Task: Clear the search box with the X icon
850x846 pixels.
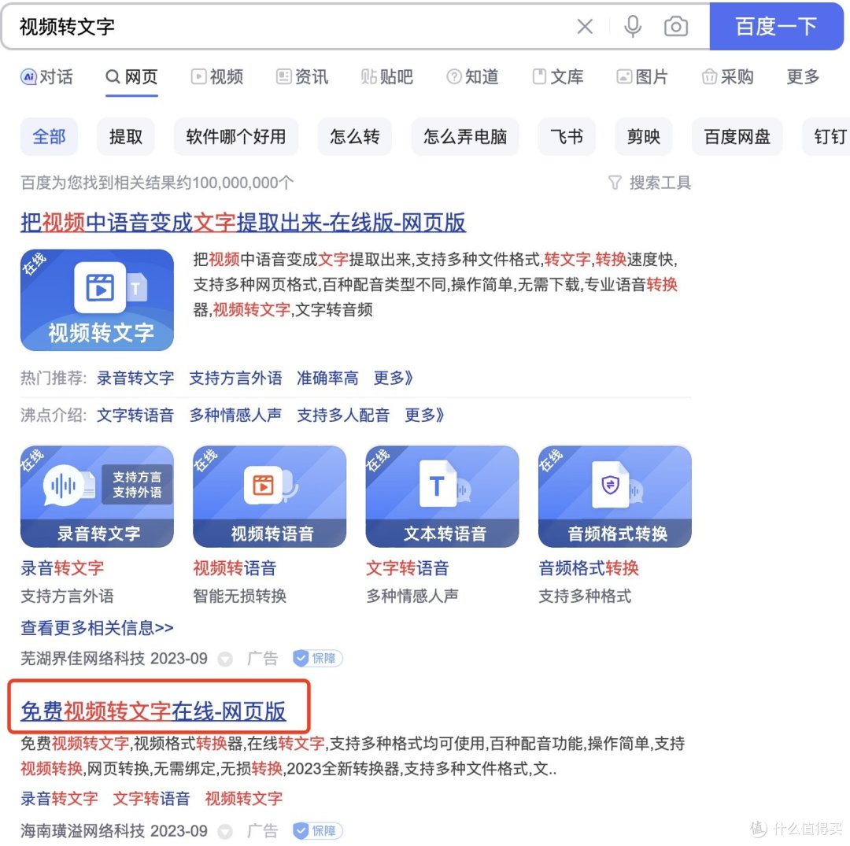Action: 584,26
